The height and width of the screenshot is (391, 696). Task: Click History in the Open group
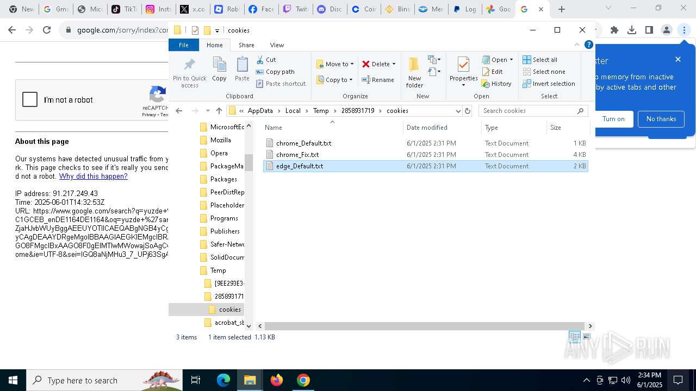[496, 84]
